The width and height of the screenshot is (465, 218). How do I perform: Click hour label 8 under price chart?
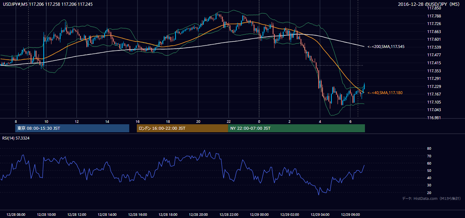16,121
